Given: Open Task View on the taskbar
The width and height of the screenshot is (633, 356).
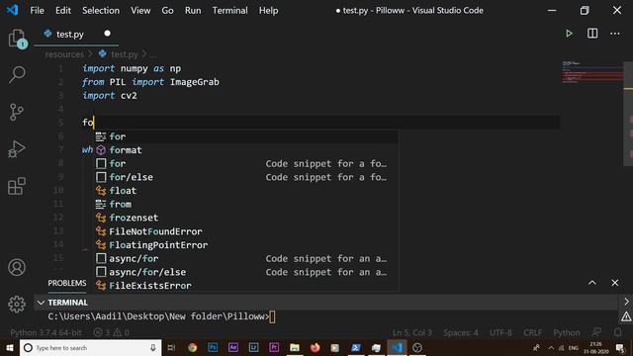Looking at the screenshot, I should coord(171,347).
